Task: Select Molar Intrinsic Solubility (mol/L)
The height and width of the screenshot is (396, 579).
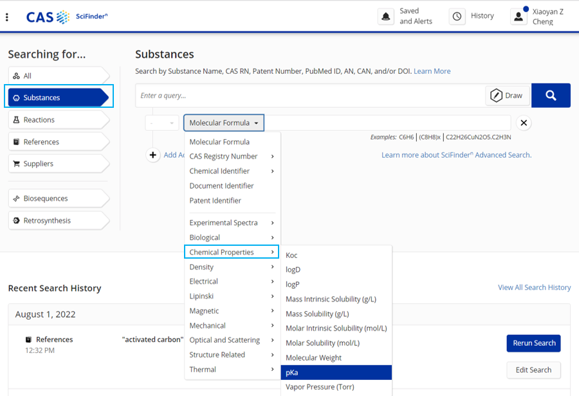Action: pyautogui.click(x=336, y=328)
